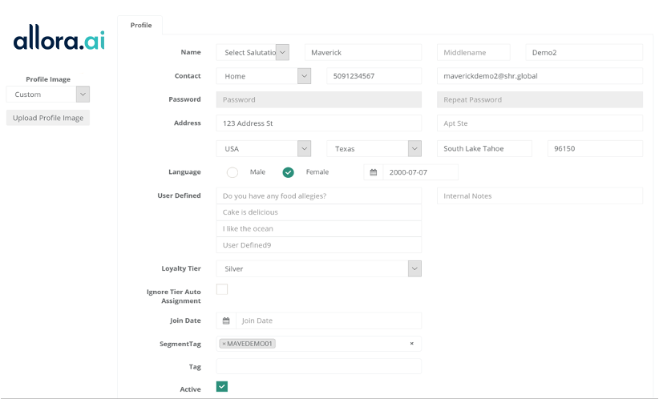Clear all segment tags with x
This screenshot has height=399, width=659.
412,344
